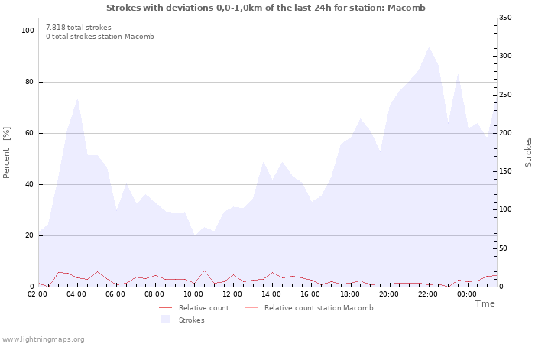Click the Time axis label
Screen dimensions: 535x344
pyautogui.click(x=485, y=303)
